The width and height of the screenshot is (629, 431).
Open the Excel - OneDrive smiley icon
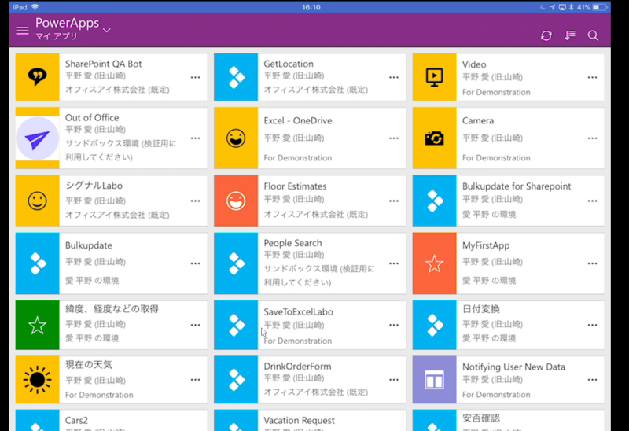pos(236,138)
